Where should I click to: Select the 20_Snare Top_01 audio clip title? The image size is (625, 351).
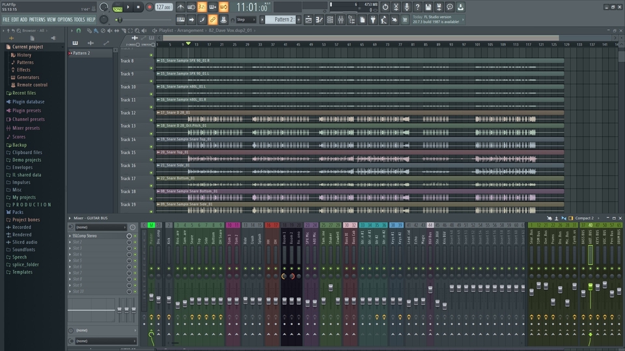coord(174,152)
